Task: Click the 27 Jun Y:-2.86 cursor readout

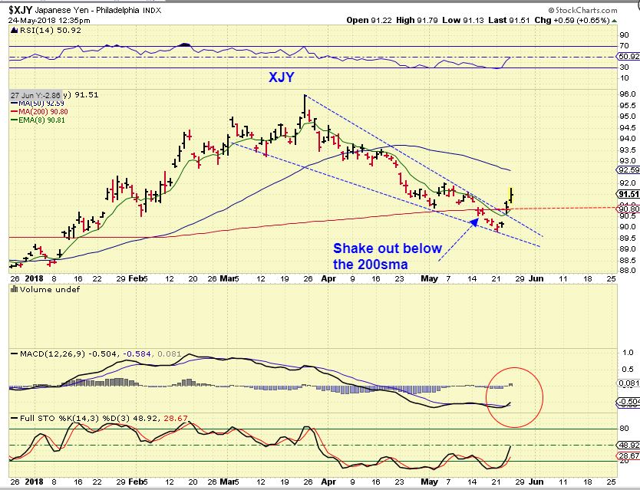Action: 35,95
